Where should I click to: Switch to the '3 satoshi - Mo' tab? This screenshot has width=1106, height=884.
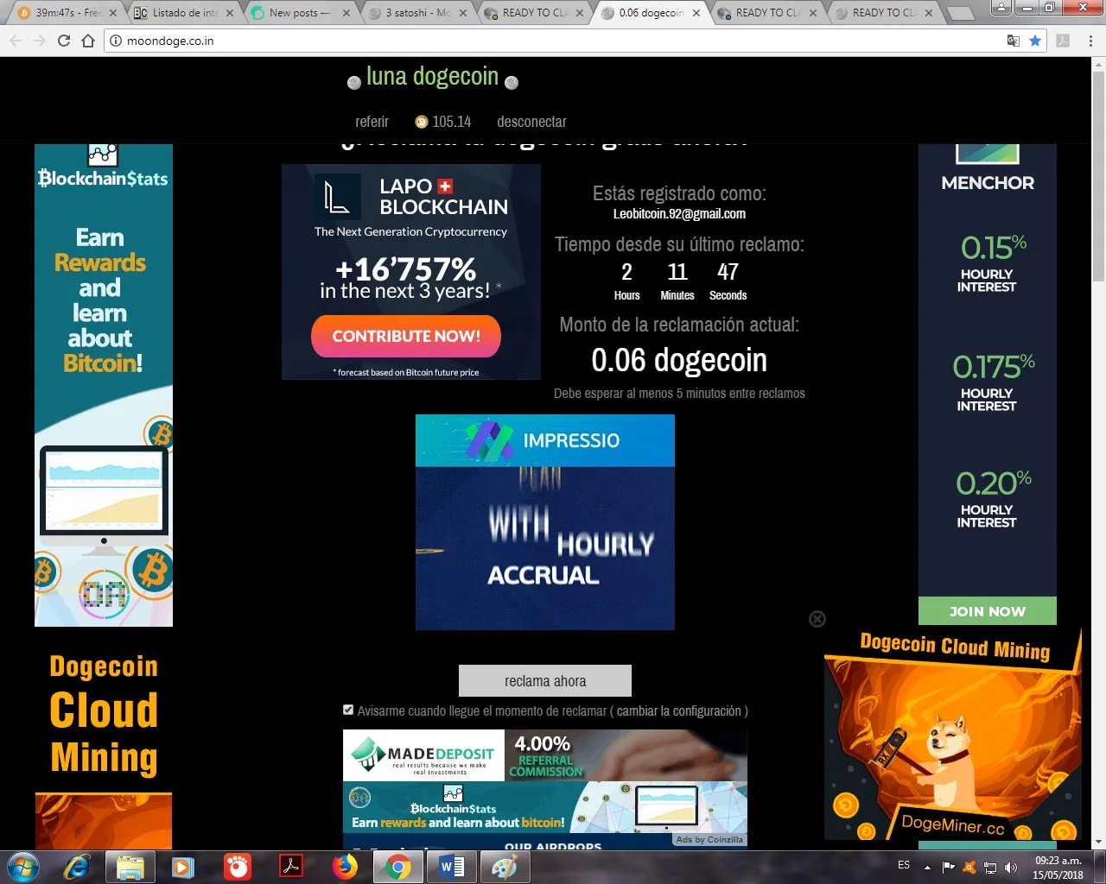[x=418, y=13]
